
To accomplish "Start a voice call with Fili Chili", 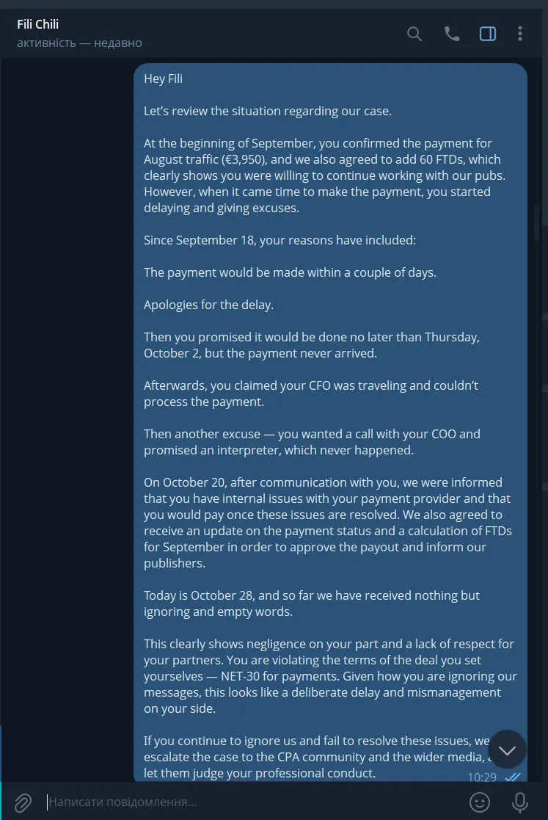I will click(x=452, y=34).
